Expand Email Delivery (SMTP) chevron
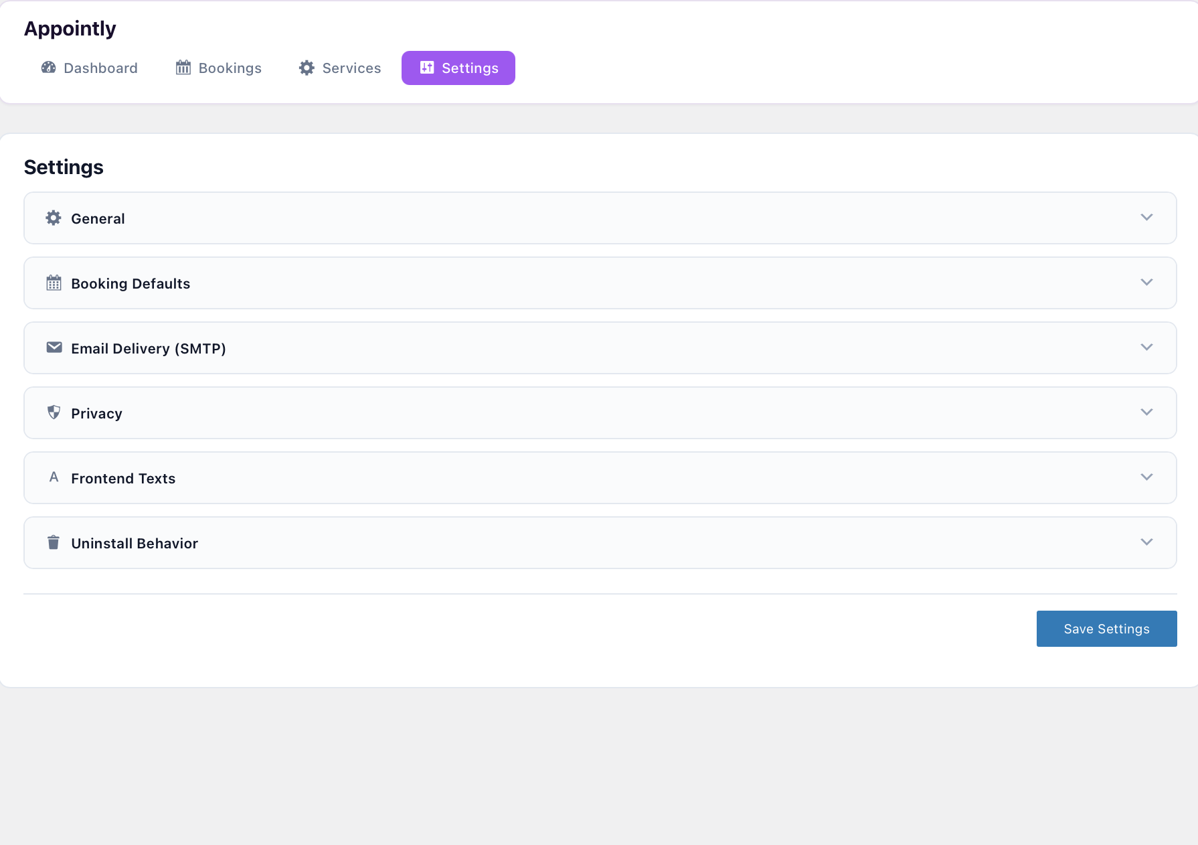Viewport: 1198px width, 845px height. coord(1146,348)
